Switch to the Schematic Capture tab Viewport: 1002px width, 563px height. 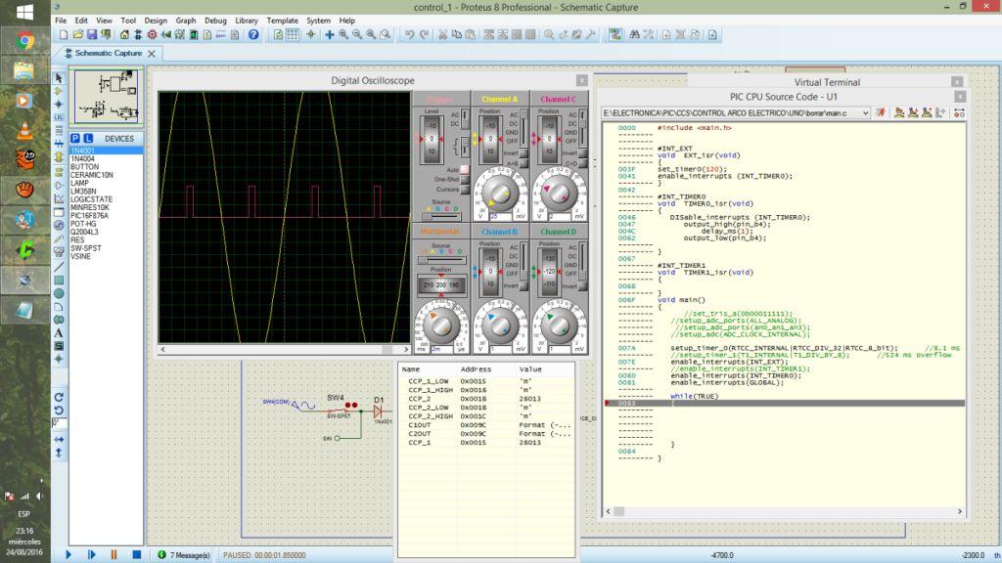point(108,53)
